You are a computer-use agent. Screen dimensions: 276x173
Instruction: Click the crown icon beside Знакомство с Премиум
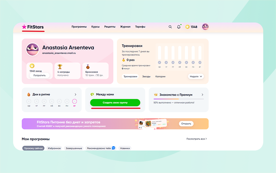[156, 94]
